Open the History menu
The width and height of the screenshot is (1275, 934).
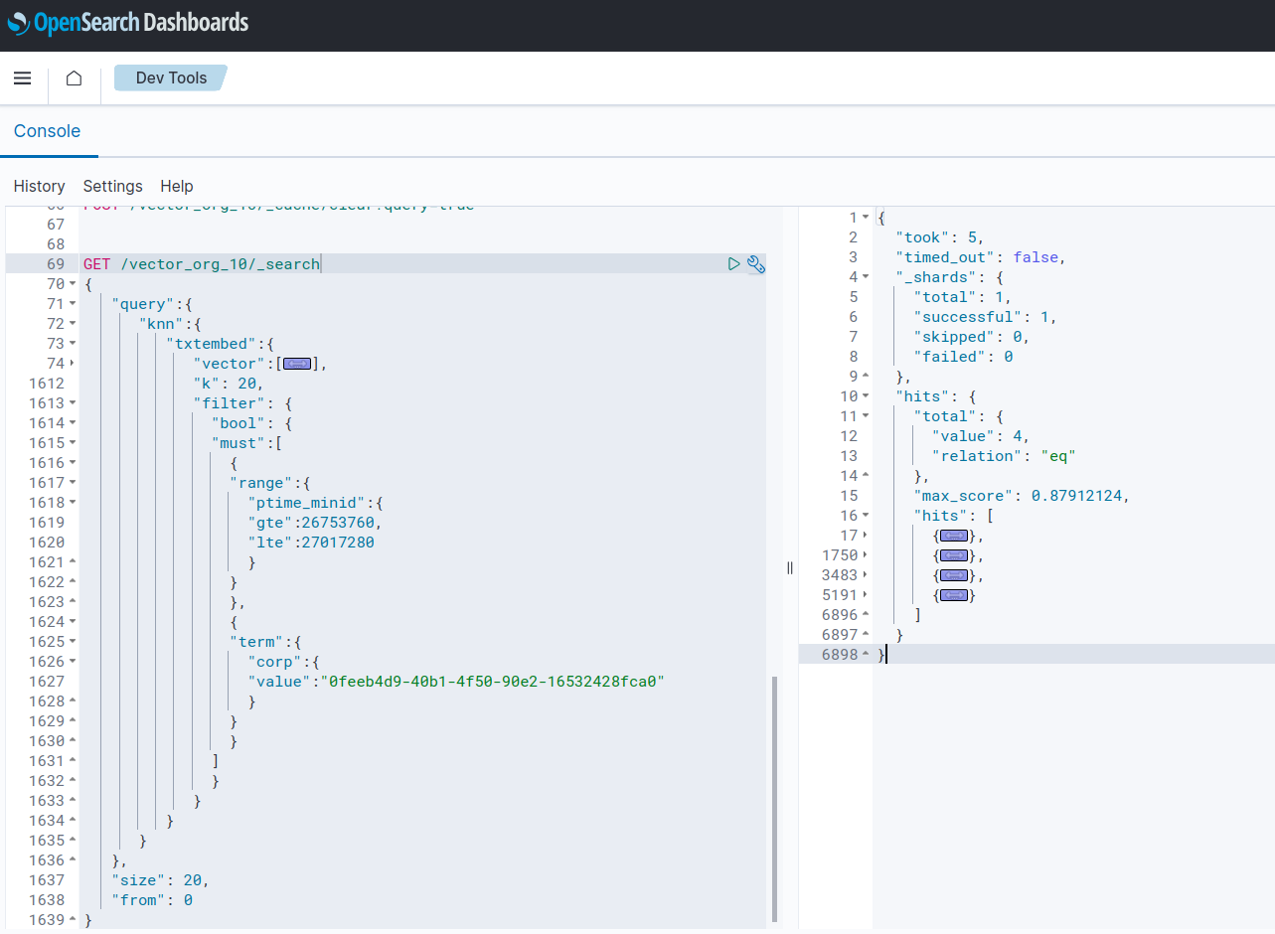(x=40, y=186)
